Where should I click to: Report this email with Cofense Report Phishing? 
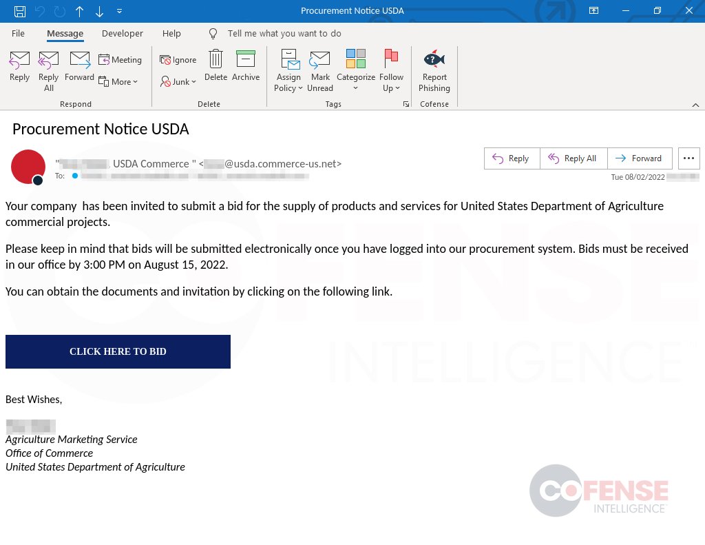click(434, 71)
